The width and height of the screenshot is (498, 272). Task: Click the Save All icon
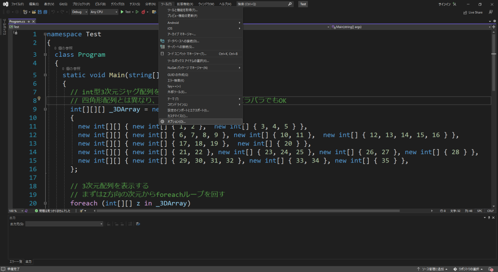click(x=45, y=12)
